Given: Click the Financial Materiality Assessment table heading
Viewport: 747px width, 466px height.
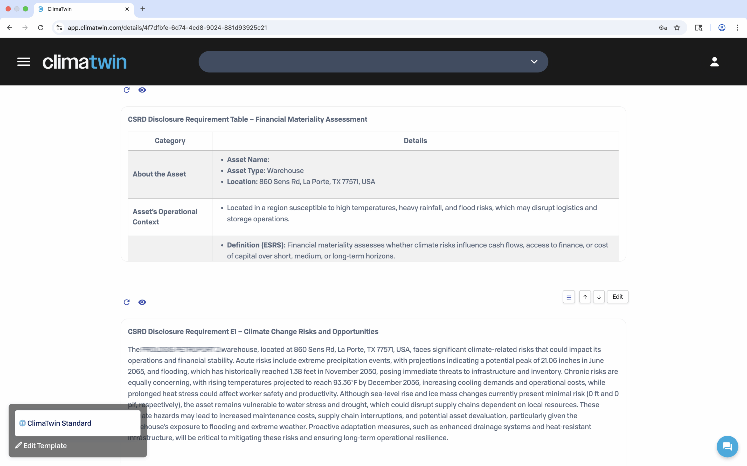Looking at the screenshot, I should 247,119.
